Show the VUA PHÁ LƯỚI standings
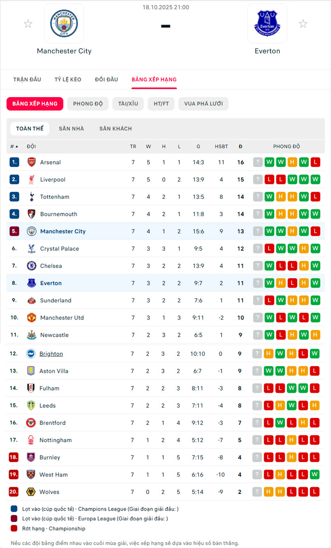331x548 pixels. [203, 104]
